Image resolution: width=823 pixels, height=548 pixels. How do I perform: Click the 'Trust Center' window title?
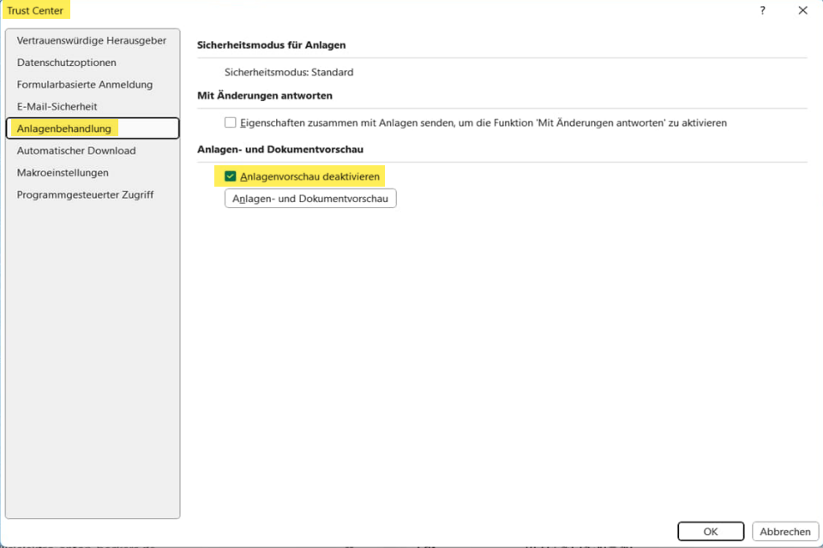(35, 10)
